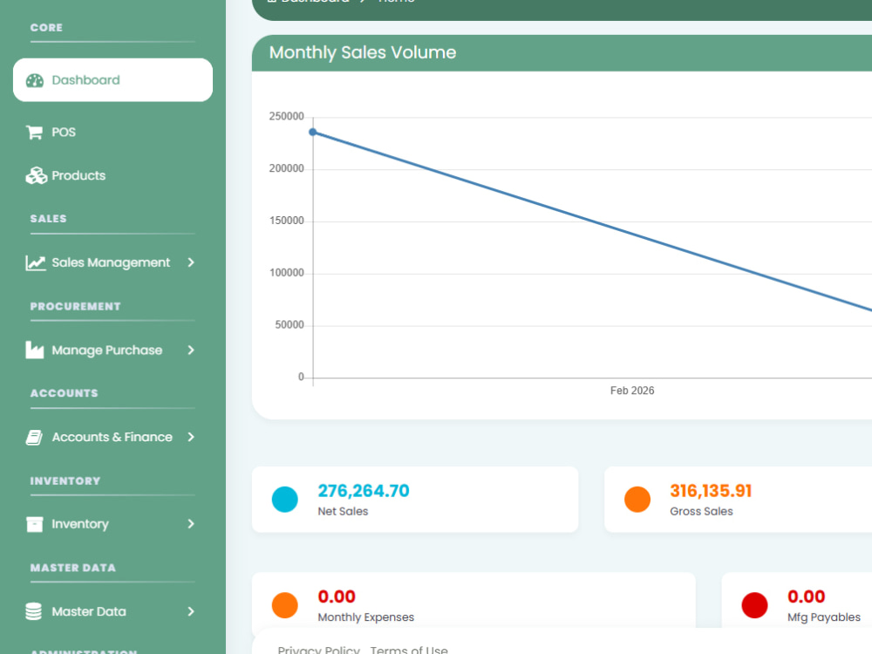Click the PROCUREMENT section header

point(75,307)
